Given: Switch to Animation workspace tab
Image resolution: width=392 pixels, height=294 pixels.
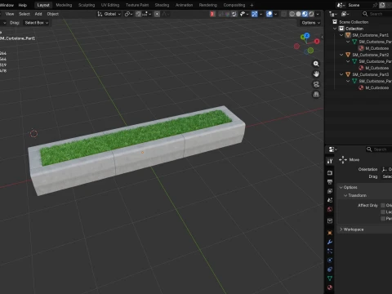Looking at the screenshot, I should click(184, 5).
